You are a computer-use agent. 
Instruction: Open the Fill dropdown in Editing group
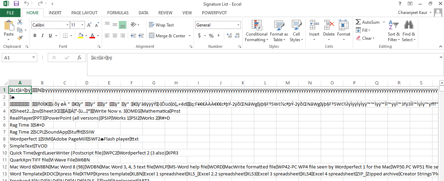(363, 30)
